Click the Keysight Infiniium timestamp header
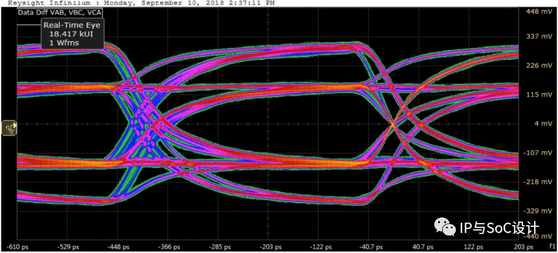 (141, 3)
